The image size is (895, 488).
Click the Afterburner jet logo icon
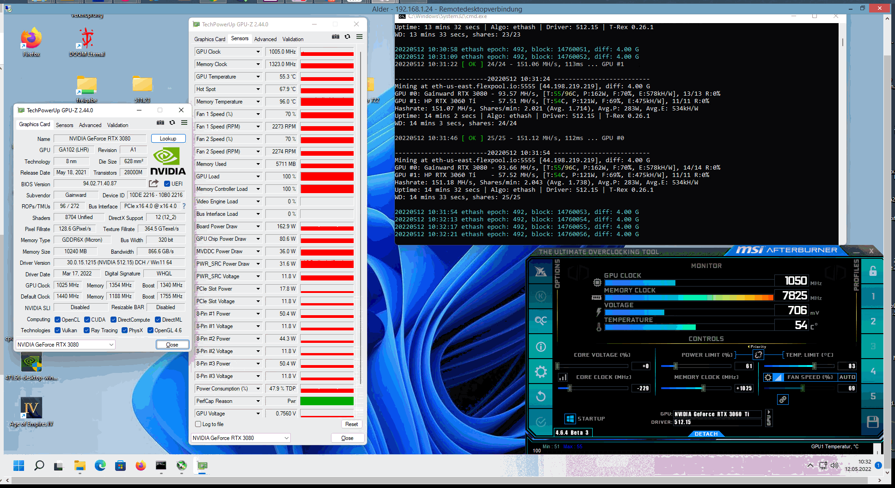point(540,271)
